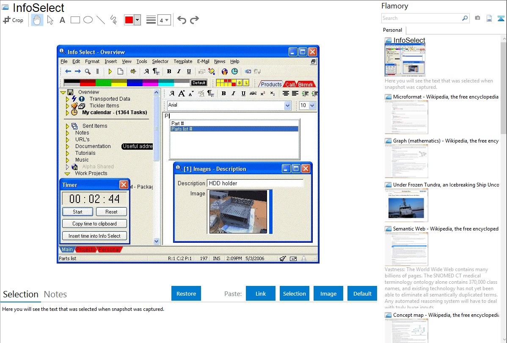
Task: Choose the arrow pointer selection tool
Action: 50,20
